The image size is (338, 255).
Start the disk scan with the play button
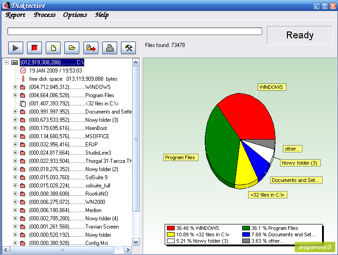[16, 48]
